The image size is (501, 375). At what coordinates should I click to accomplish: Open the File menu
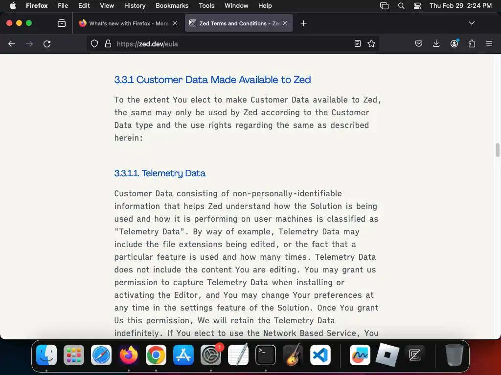click(63, 5)
